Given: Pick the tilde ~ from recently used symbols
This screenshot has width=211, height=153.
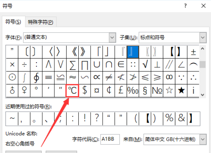Looking at the screenshot, I should coord(12,119).
